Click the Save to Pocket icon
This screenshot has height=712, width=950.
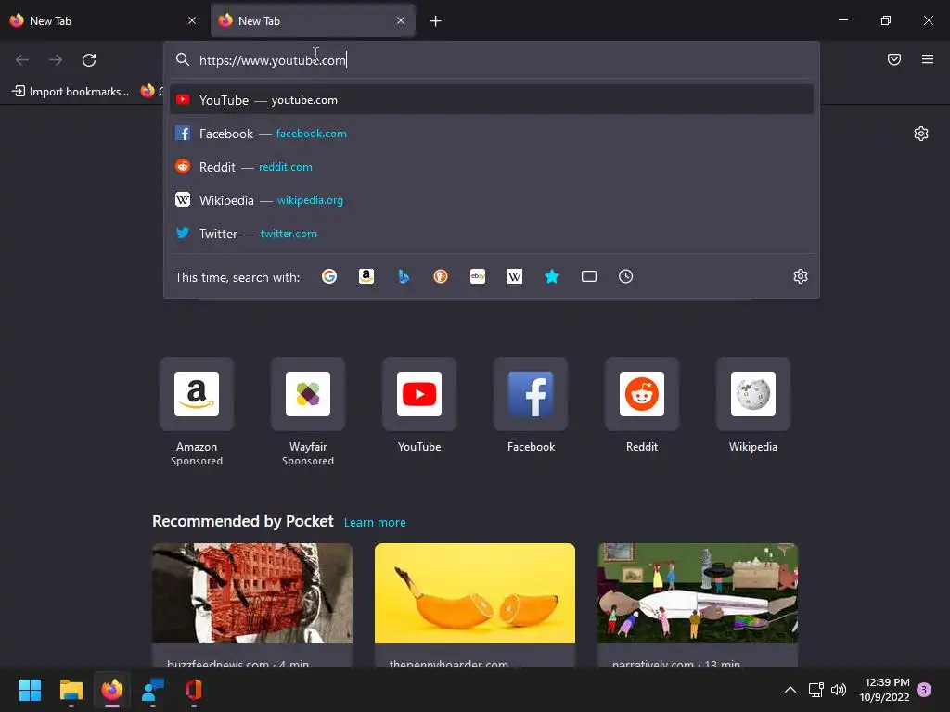(x=894, y=59)
